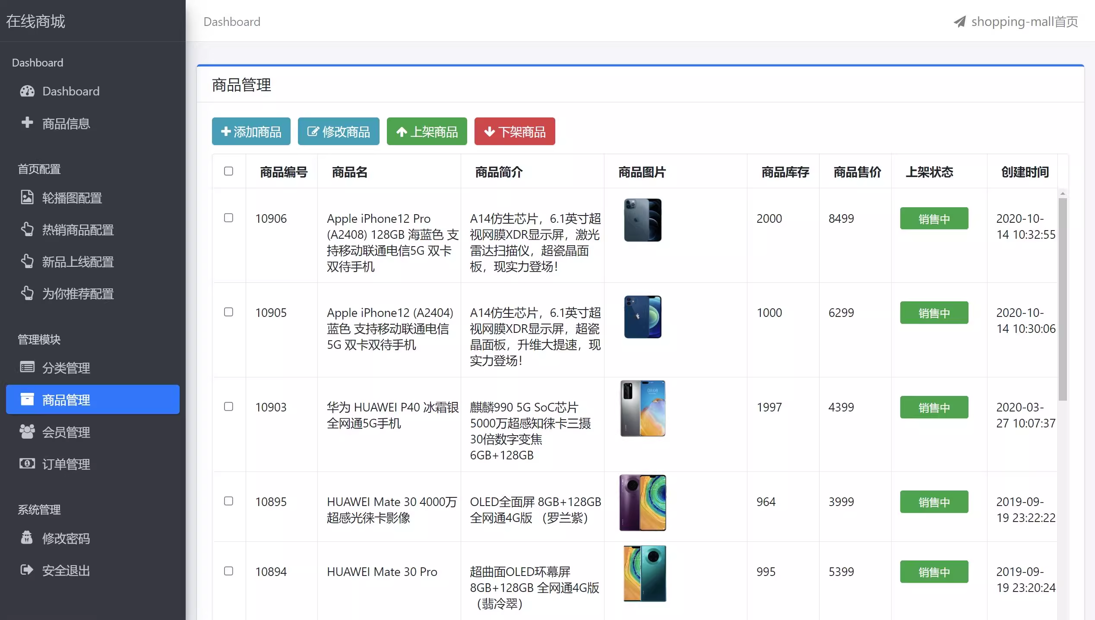The height and width of the screenshot is (620, 1095).
Task: Navigate to 分类管理
Action: click(93, 368)
